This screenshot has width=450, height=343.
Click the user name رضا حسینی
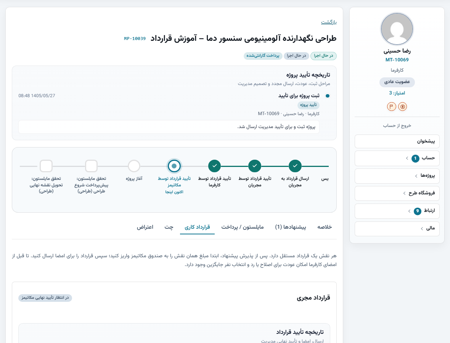[x=397, y=51]
